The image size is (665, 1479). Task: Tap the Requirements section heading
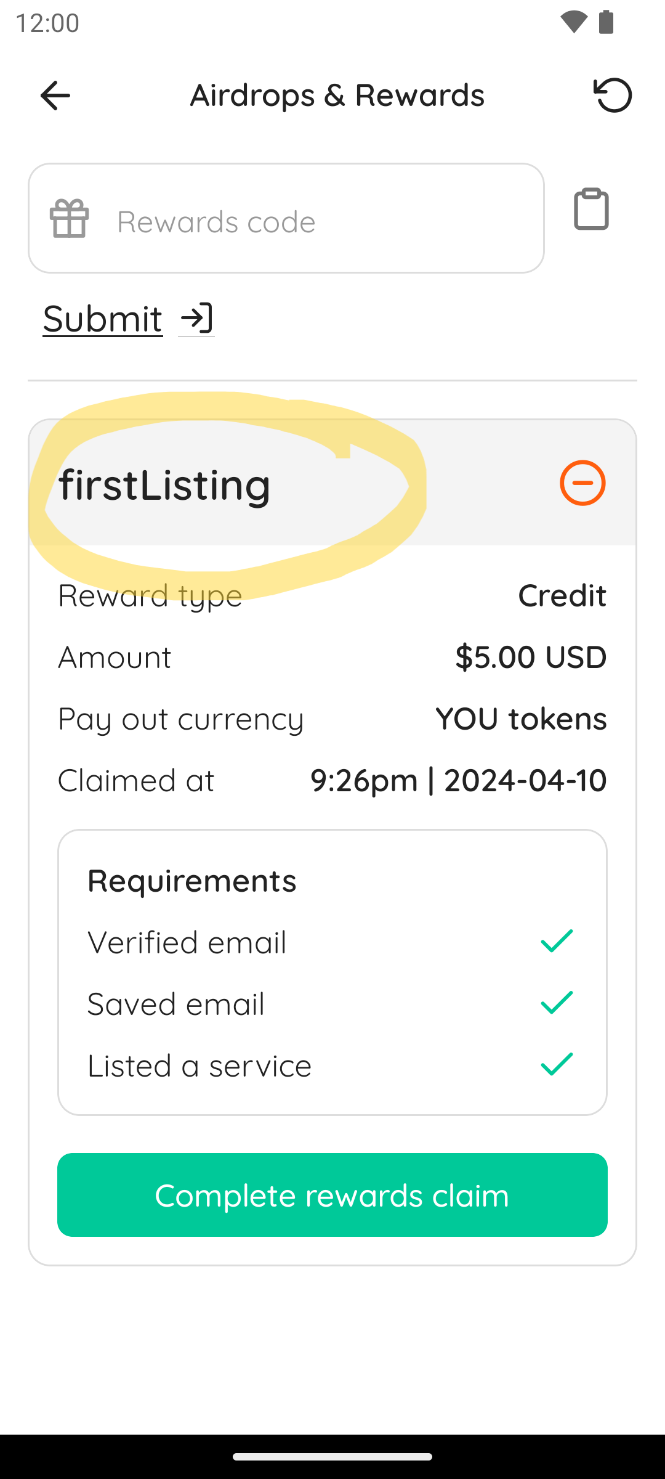pos(192,881)
